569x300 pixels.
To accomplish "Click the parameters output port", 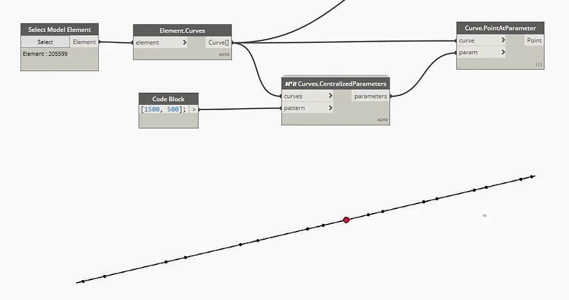I will click(x=370, y=96).
